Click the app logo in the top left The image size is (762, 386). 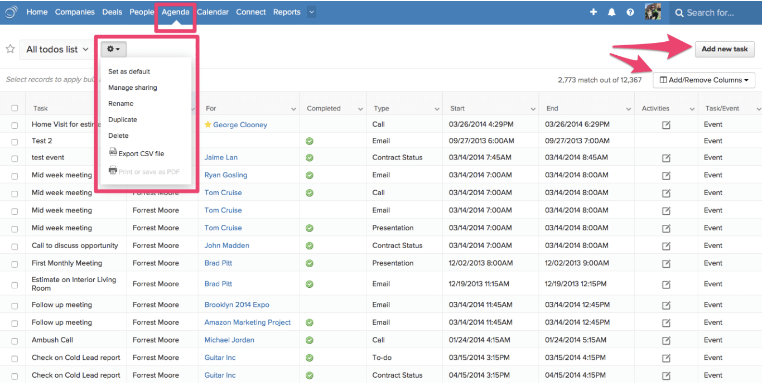click(11, 12)
